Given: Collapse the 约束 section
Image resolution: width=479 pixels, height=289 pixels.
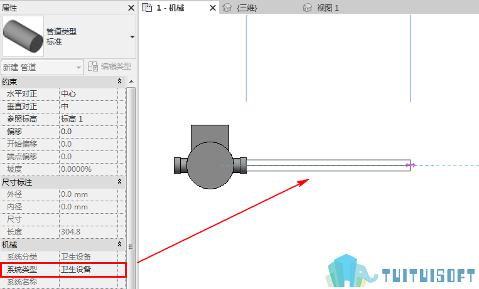Looking at the screenshot, I should tap(119, 81).
